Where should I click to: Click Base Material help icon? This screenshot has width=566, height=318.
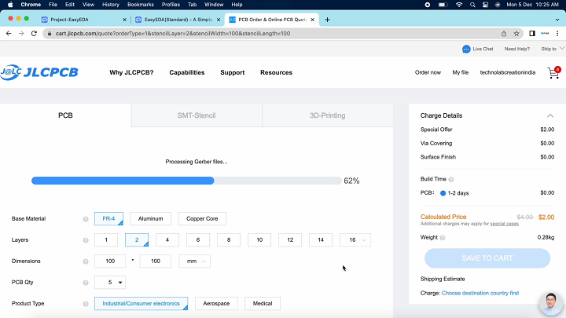[86, 219]
